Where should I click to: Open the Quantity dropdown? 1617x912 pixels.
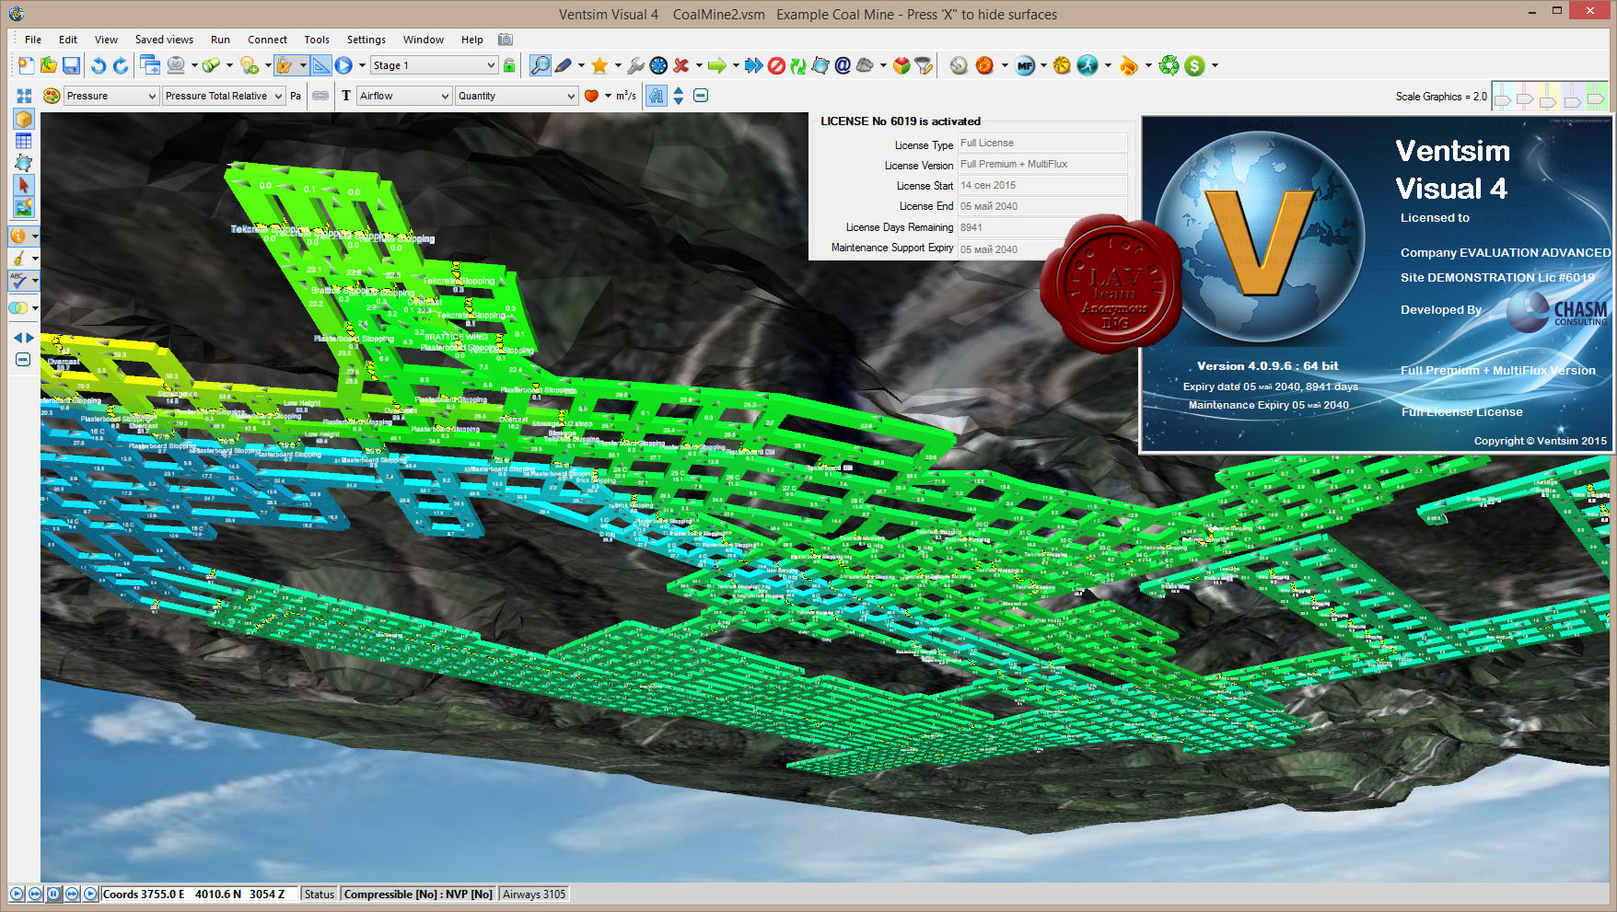(517, 96)
